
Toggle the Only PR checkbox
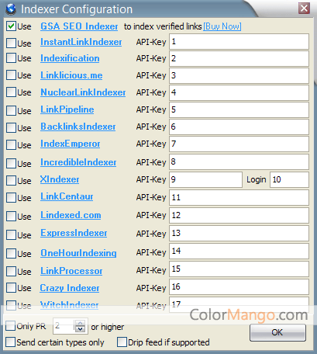click(10, 326)
